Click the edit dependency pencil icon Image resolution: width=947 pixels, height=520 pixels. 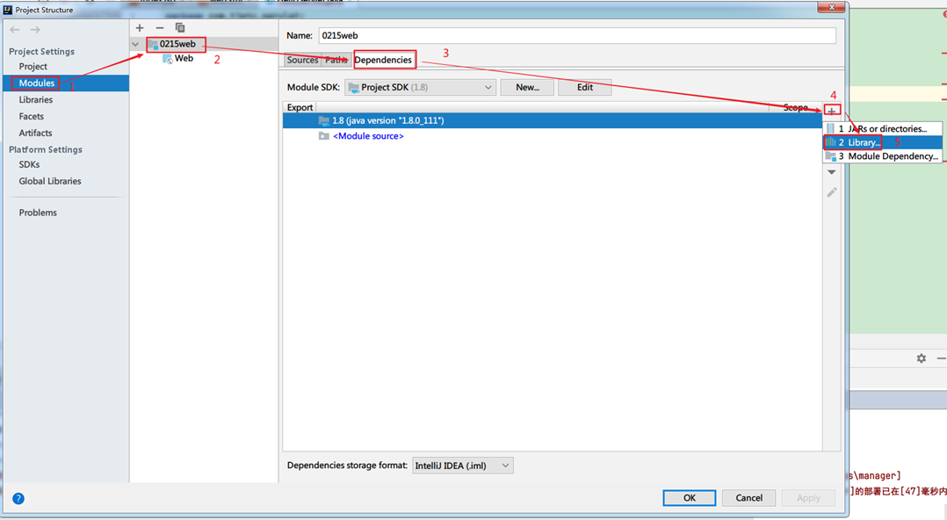pyautogui.click(x=832, y=192)
